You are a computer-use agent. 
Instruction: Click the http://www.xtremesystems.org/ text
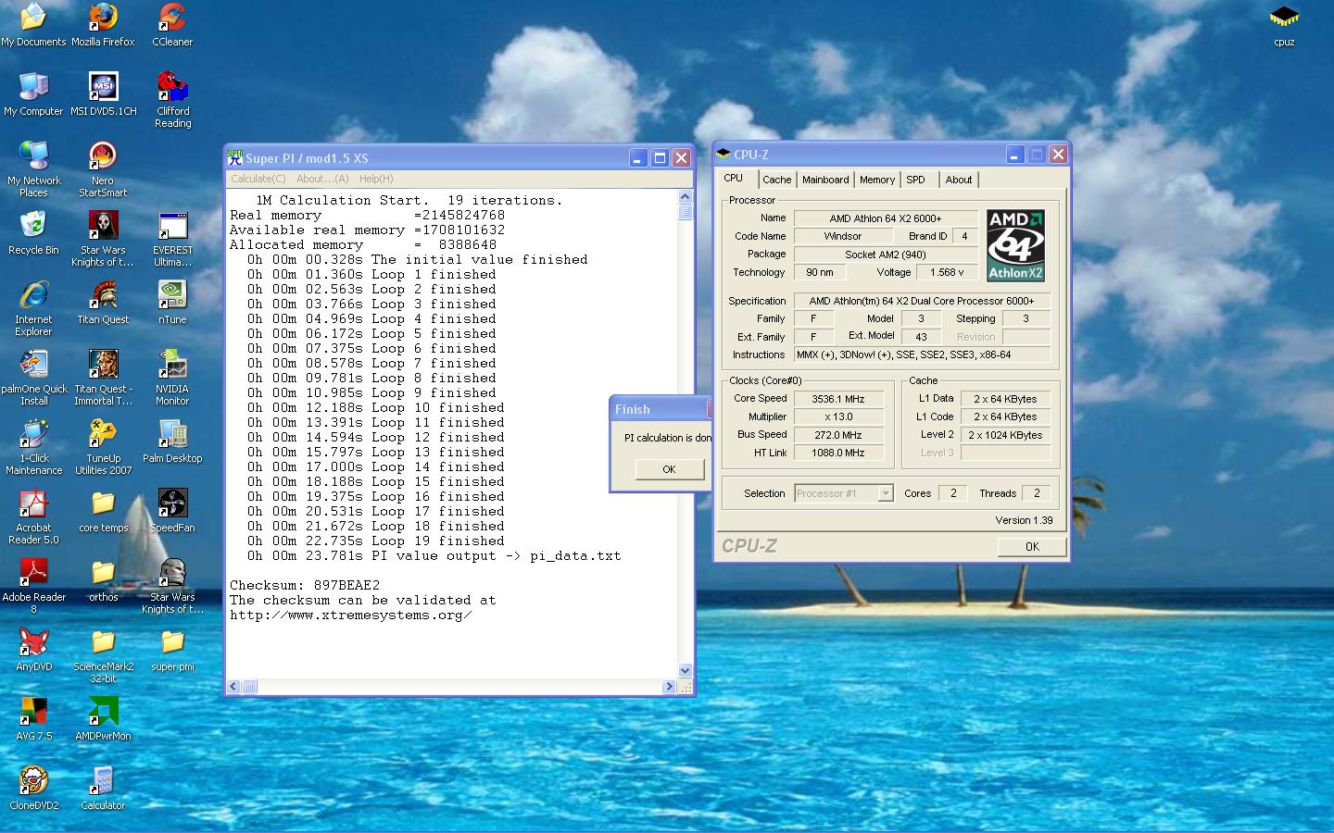click(x=351, y=615)
